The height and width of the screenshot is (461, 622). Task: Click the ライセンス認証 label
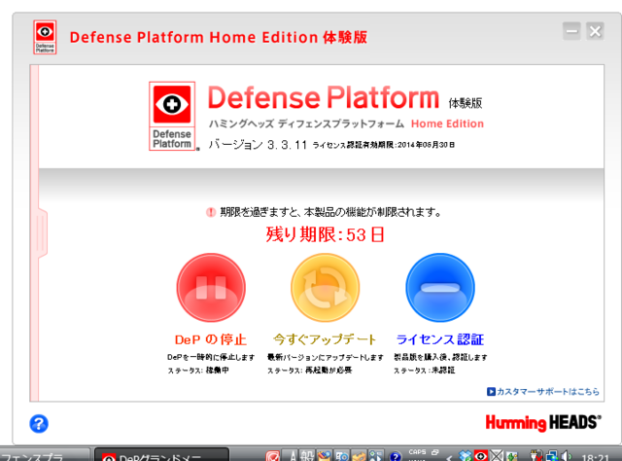(440, 339)
